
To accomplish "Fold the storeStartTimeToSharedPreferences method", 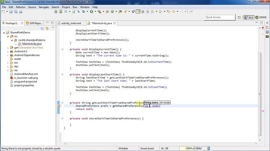I will coord(62,118).
